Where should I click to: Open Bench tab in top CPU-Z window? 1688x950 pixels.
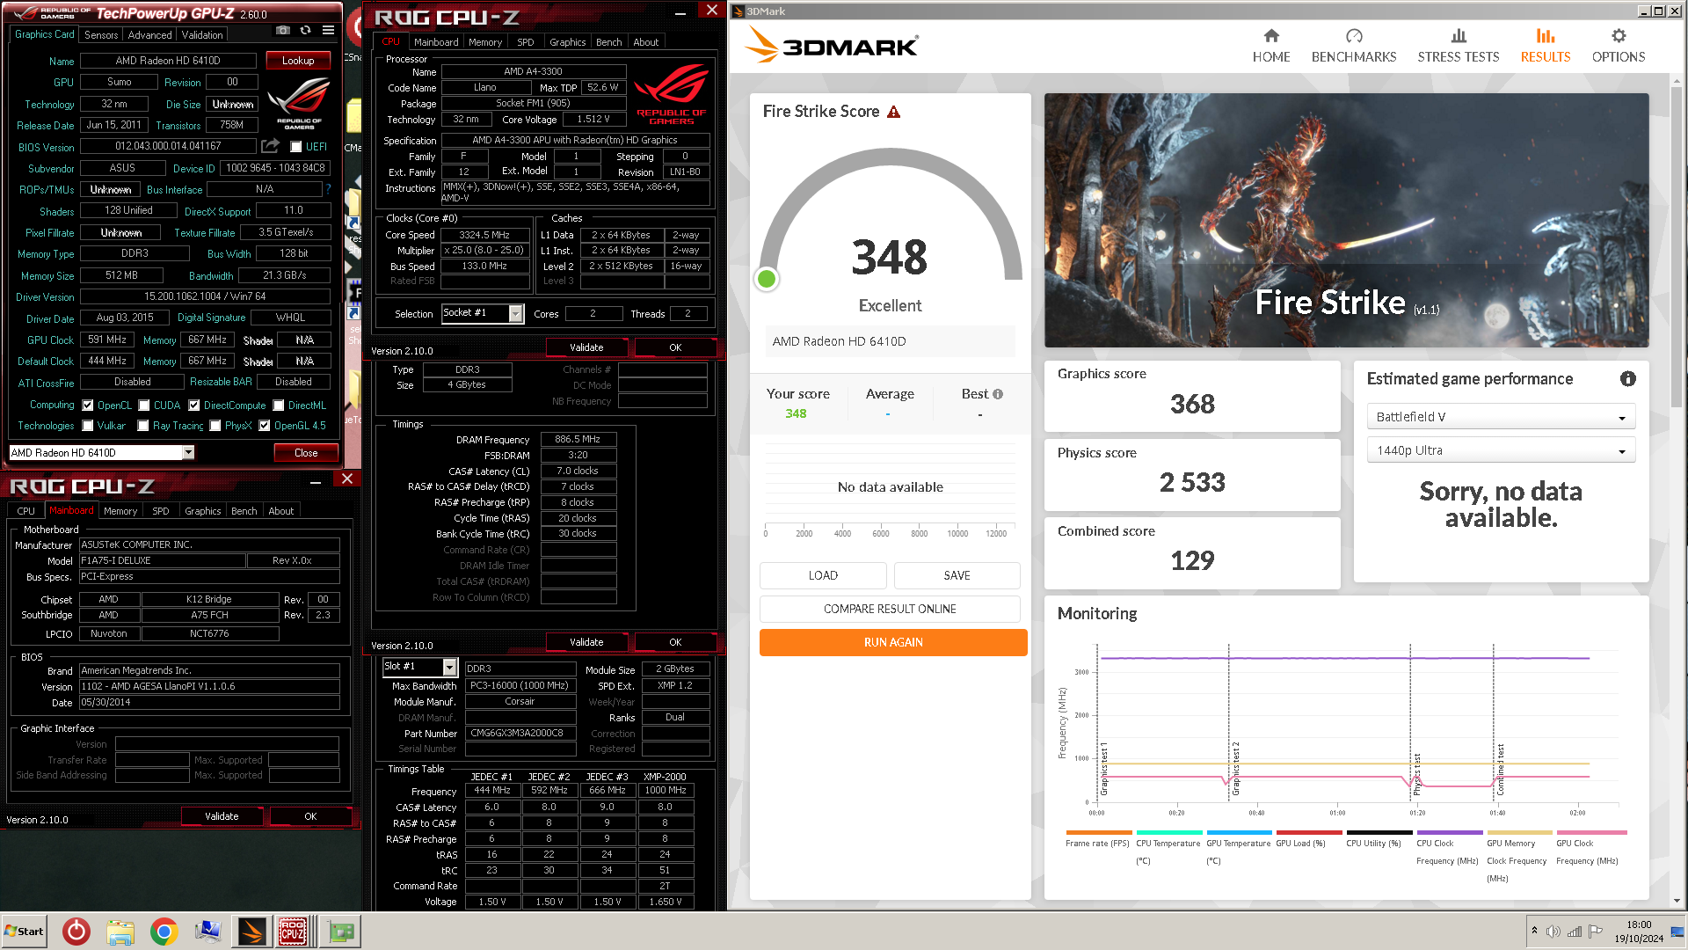608,42
